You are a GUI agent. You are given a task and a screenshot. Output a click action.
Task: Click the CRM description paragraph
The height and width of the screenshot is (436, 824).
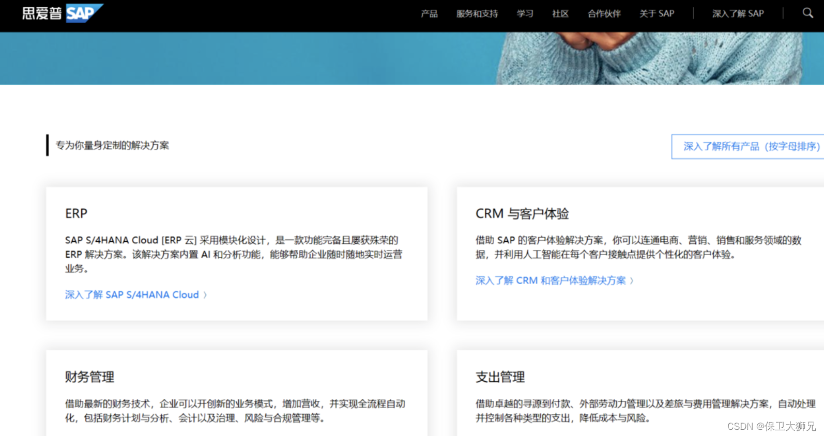click(x=638, y=247)
